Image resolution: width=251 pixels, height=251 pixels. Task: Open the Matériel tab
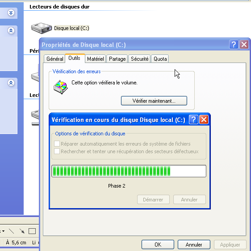click(x=96, y=59)
